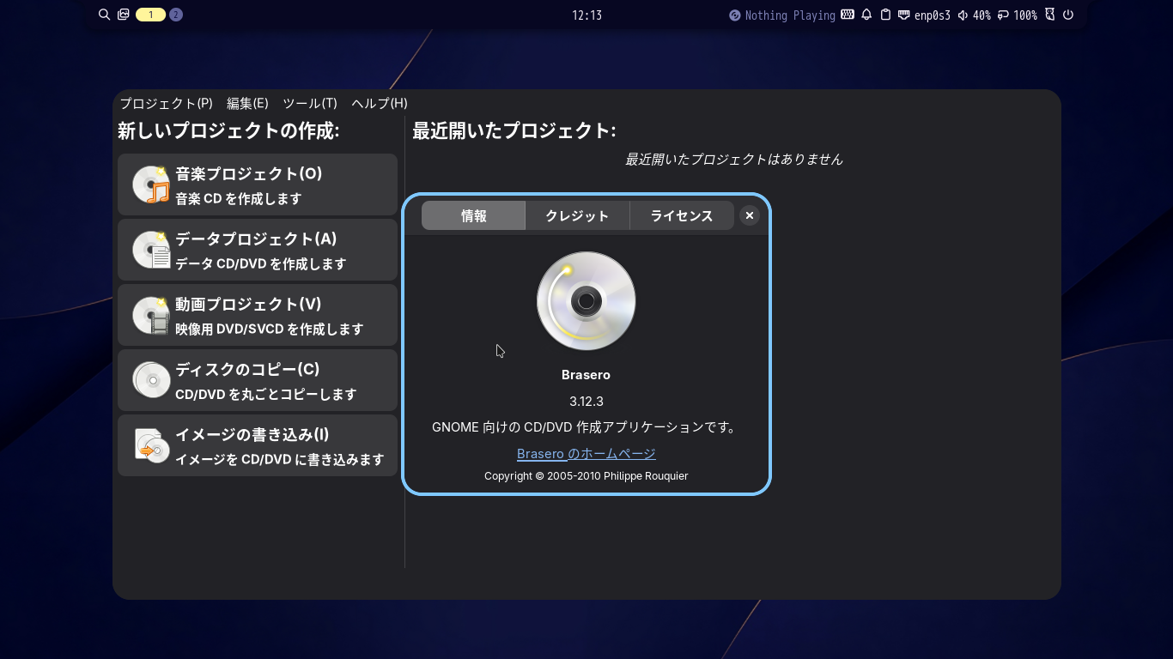Open the search icon in top bar

105,15
